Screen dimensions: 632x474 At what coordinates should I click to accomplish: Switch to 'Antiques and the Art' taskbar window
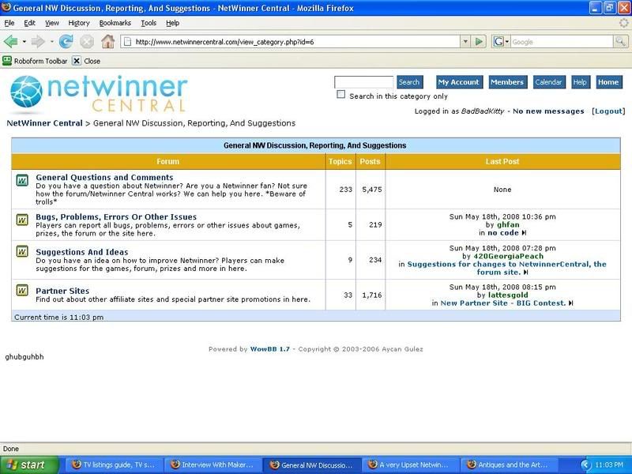click(x=510, y=465)
